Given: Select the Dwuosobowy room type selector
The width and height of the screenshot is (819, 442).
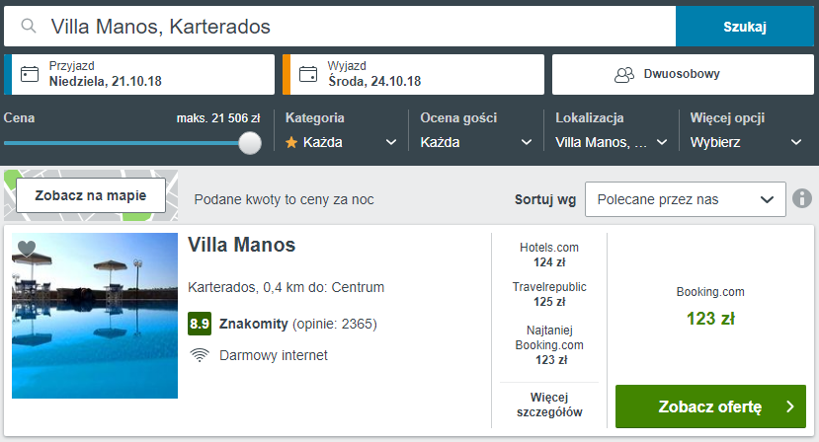Looking at the screenshot, I should click(680, 74).
